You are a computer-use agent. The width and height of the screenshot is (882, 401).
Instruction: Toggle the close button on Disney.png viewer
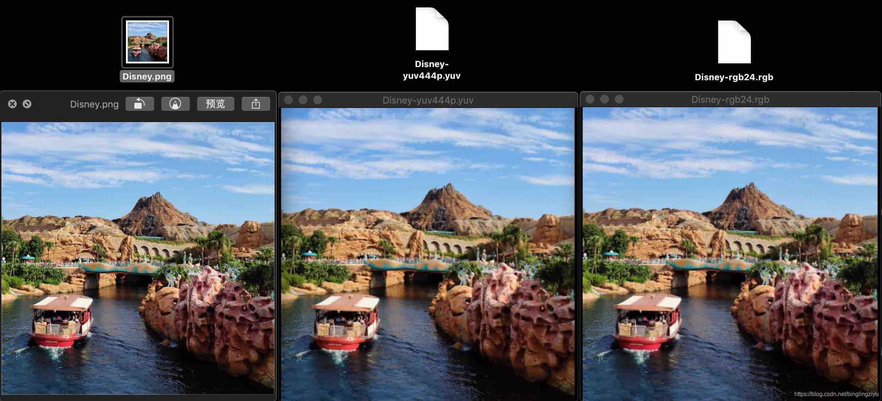(x=12, y=103)
